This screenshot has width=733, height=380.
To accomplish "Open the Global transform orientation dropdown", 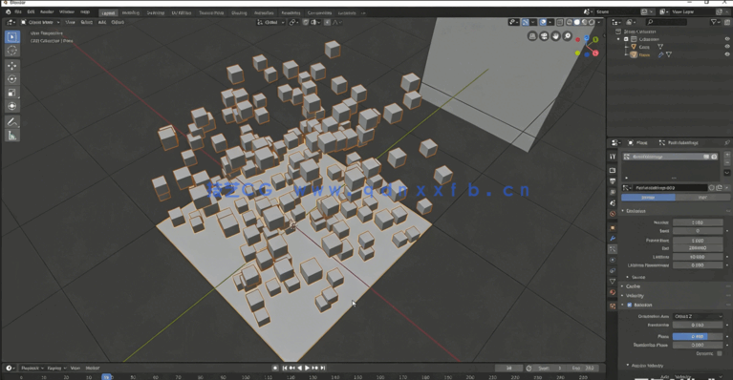I will coord(270,22).
